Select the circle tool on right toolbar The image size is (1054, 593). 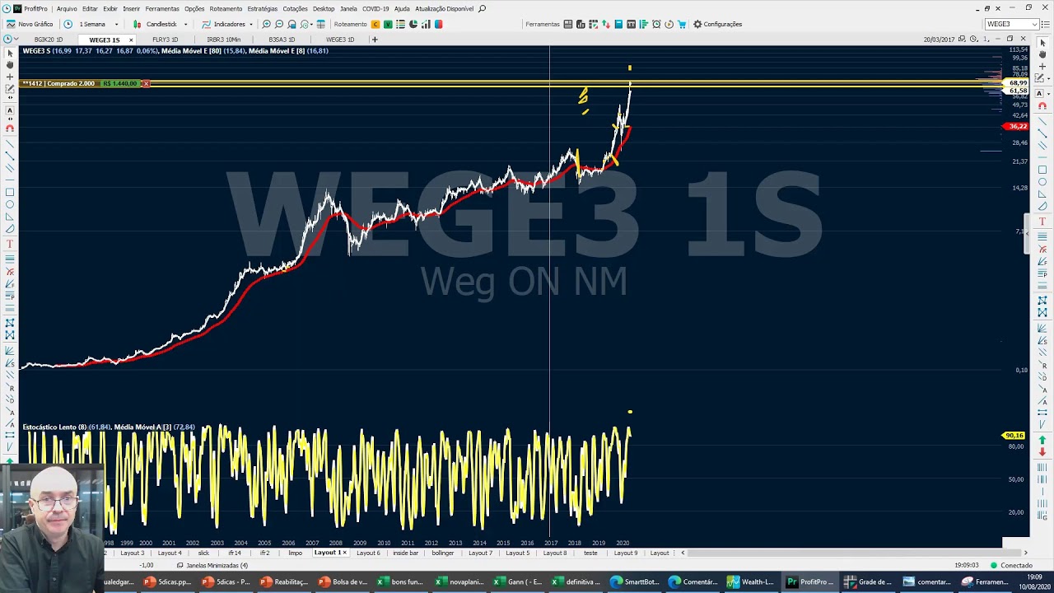coord(1042,182)
